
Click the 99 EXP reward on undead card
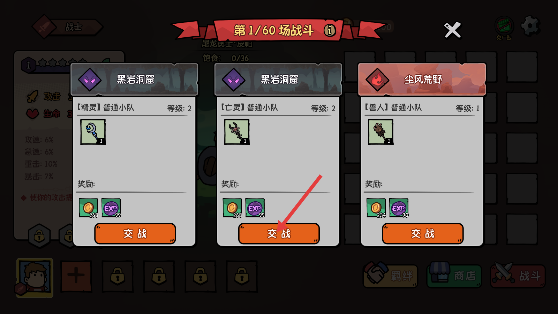point(255,208)
